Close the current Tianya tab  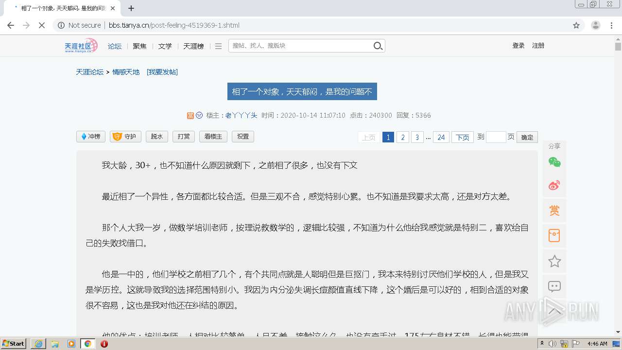tap(113, 8)
